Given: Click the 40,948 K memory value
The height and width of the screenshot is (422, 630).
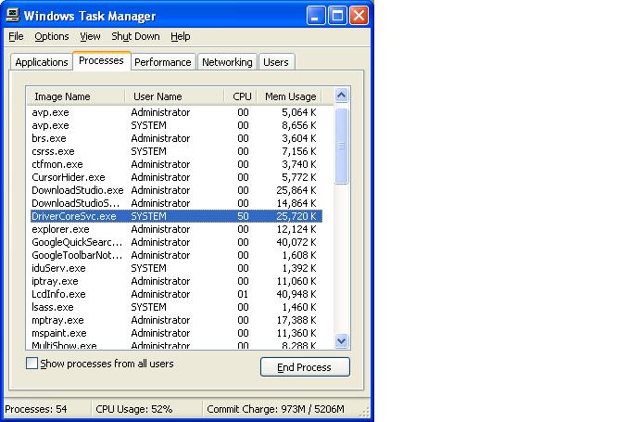Looking at the screenshot, I should coord(296,294).
